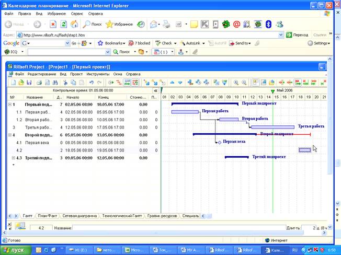
Task: Toggle the highlighted red lines view button
Action: coord(135,83)
